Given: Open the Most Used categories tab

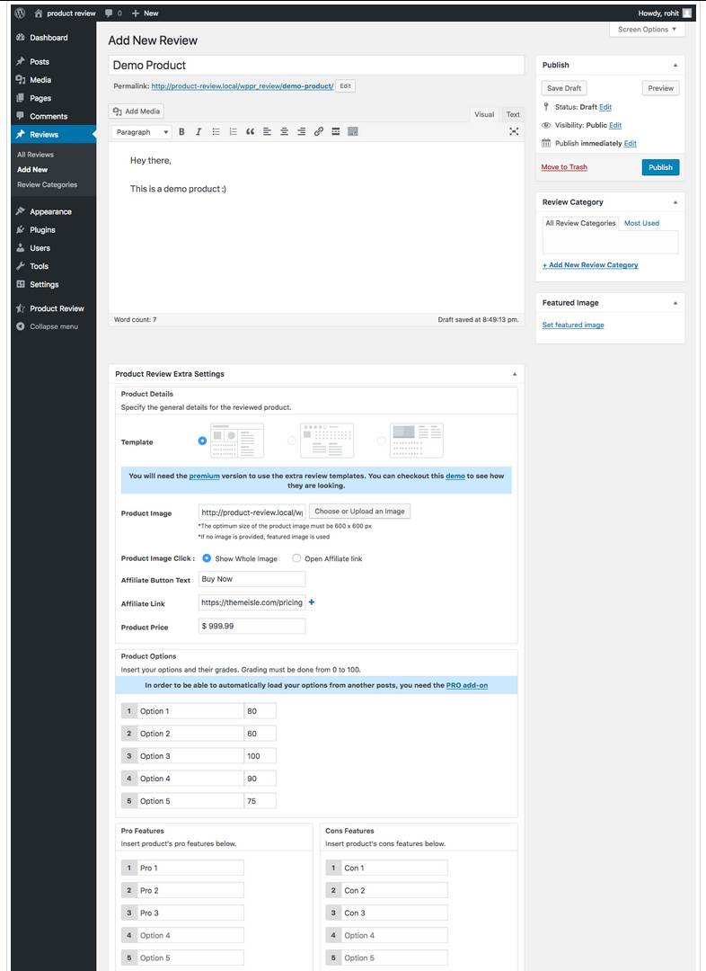Looking at the screenshot, I should [x=641, y=223].
